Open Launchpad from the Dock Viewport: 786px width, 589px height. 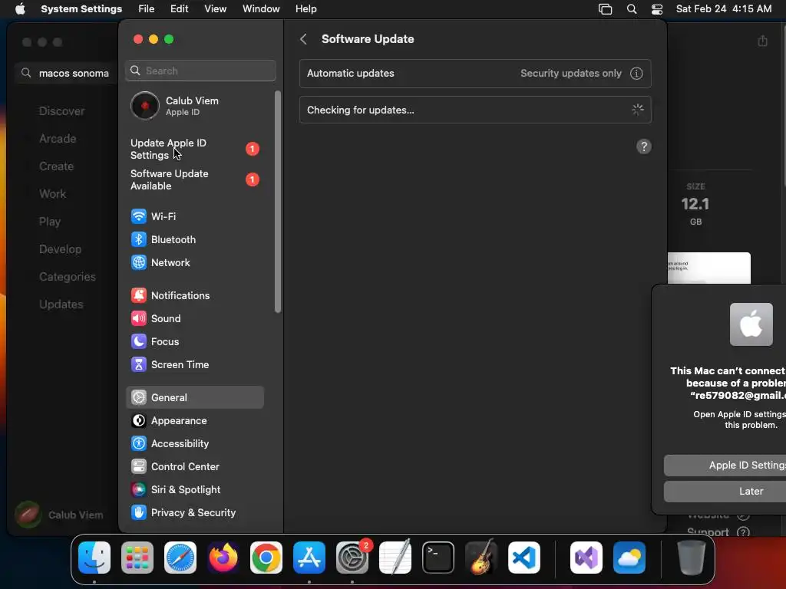click(x=137, y=558)
